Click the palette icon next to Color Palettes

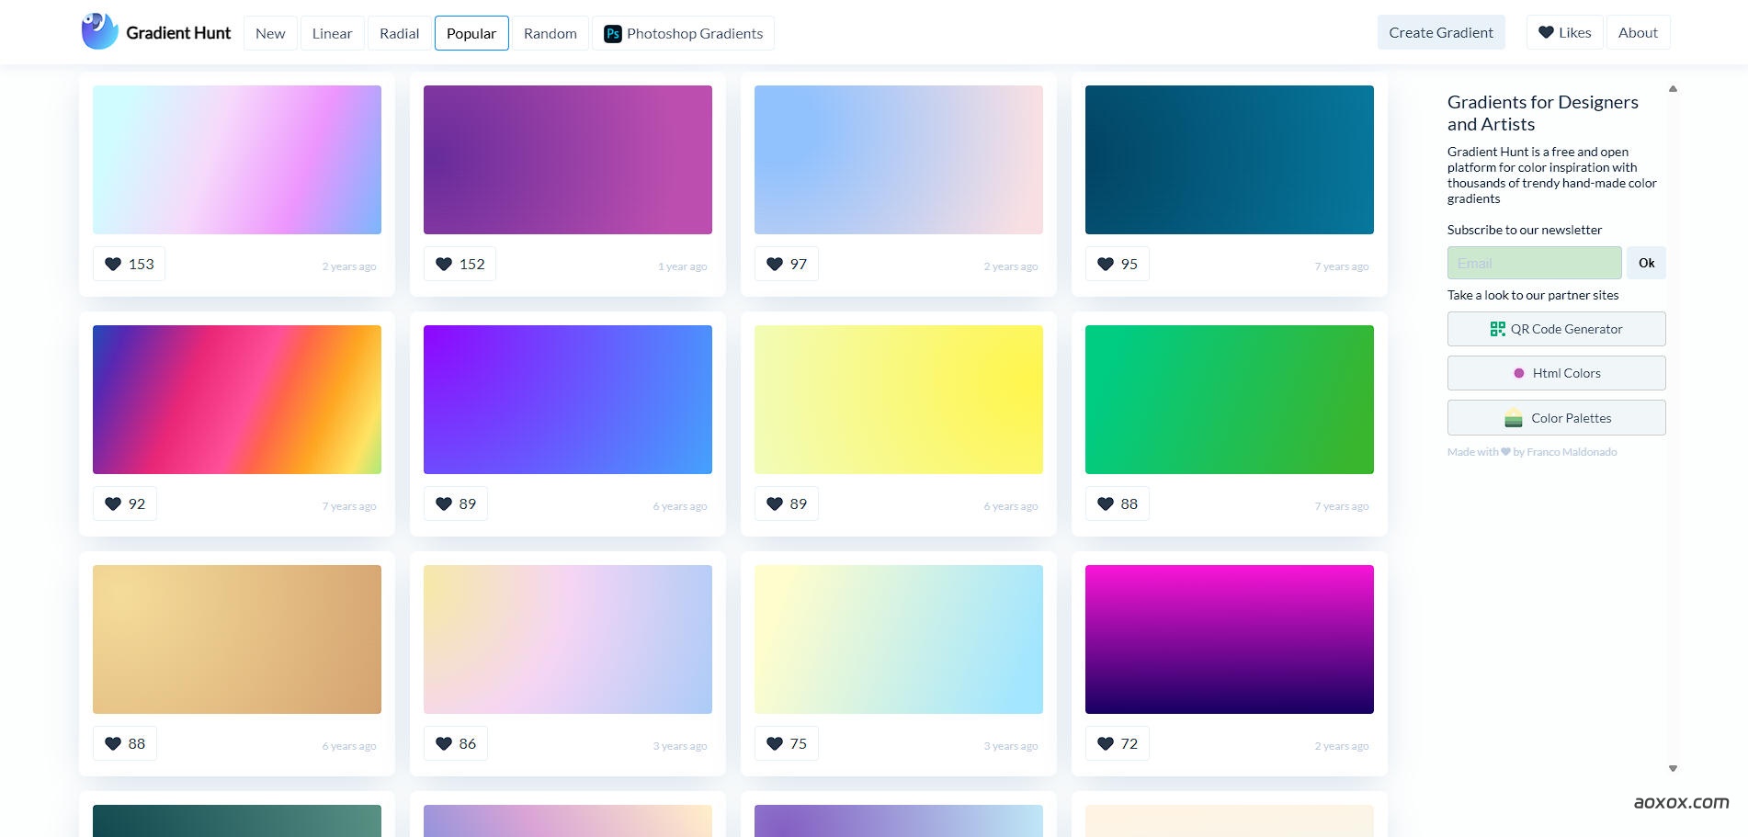click(1514, 417)
